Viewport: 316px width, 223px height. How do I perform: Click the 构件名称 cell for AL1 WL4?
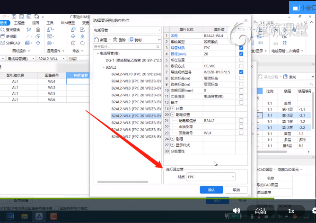point(78,81)
